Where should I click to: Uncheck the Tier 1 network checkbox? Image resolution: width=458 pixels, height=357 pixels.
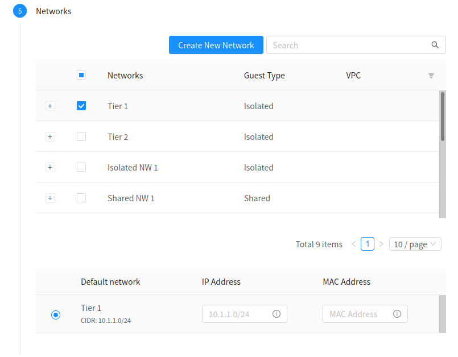(81, 106)
